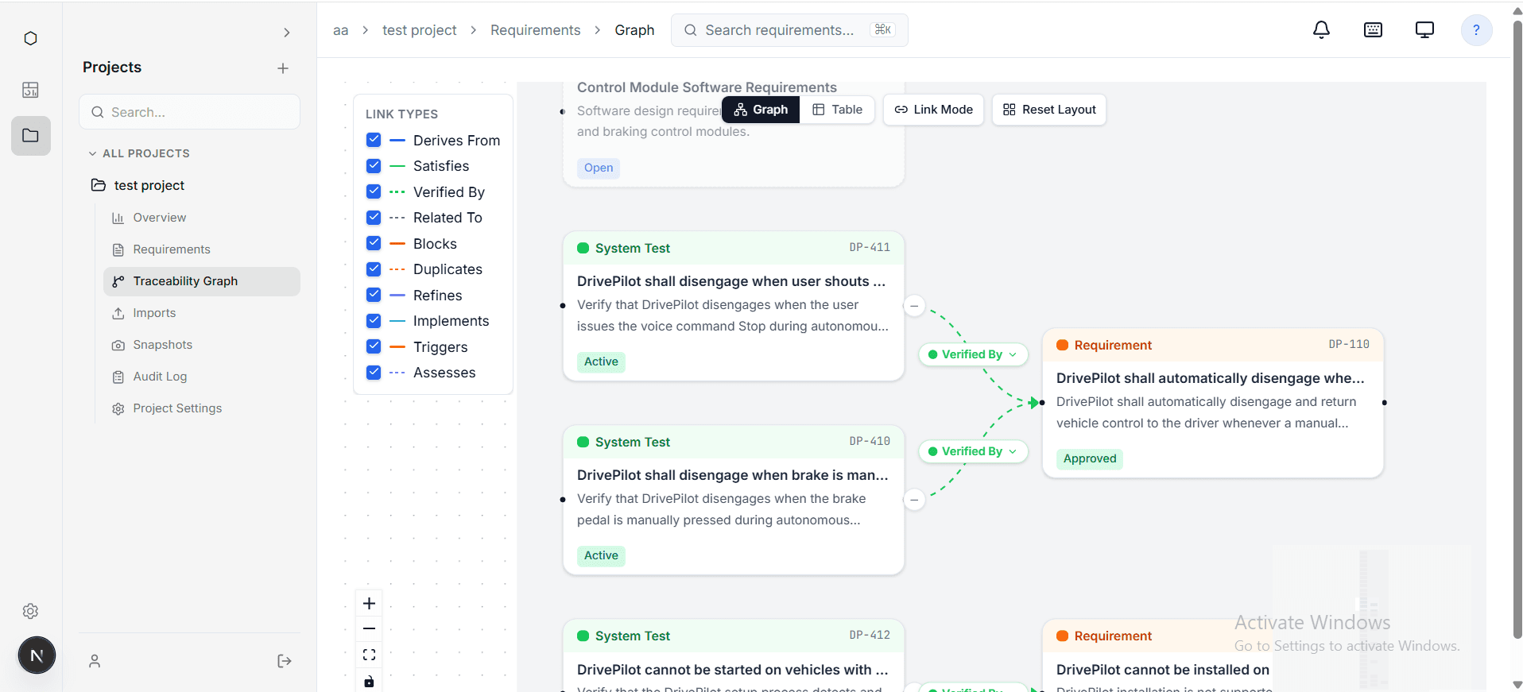Add new project with plus icon

point(283,68)
